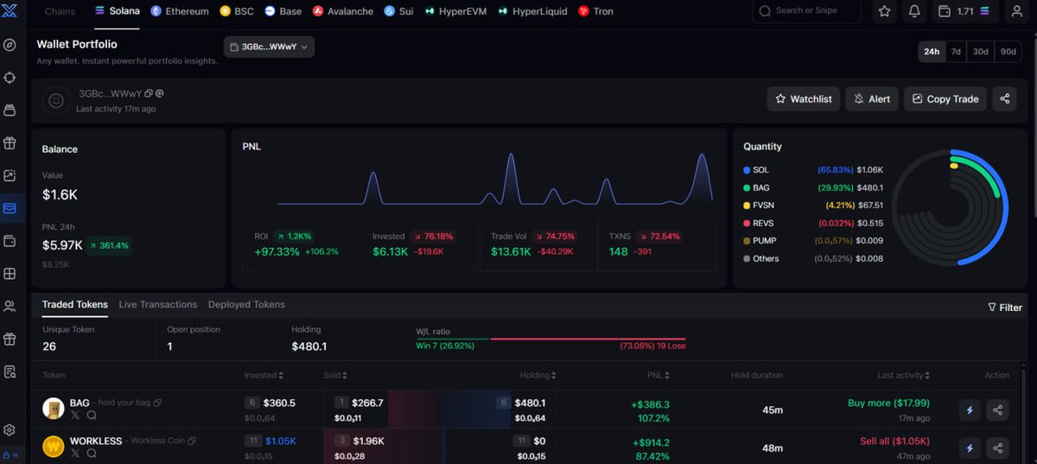
Task: Collapse the sidebar with lock chevron control
Action: [10, 455]
